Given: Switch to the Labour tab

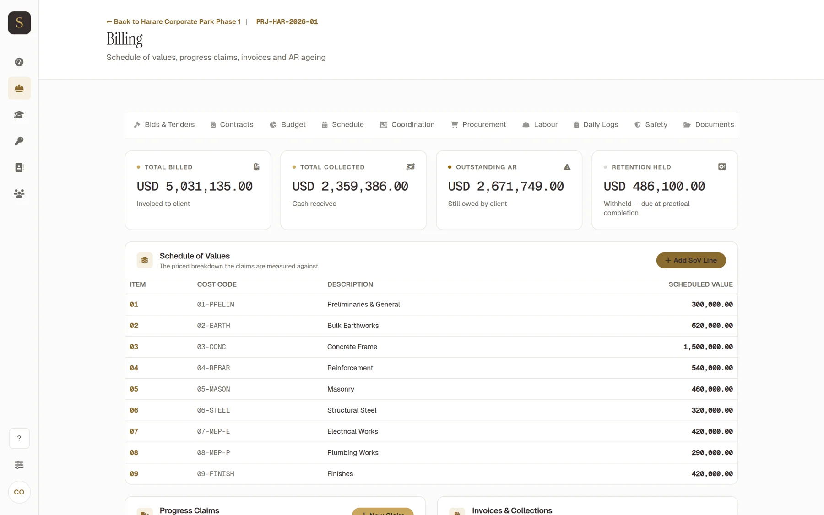Looking at the screenshot, I should [540, 125].
